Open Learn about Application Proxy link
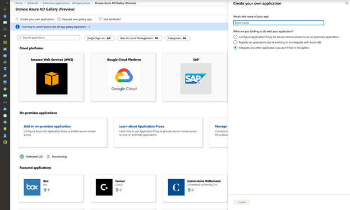The height and width of the screenshot is (210, 350). (x=142, y=126)
